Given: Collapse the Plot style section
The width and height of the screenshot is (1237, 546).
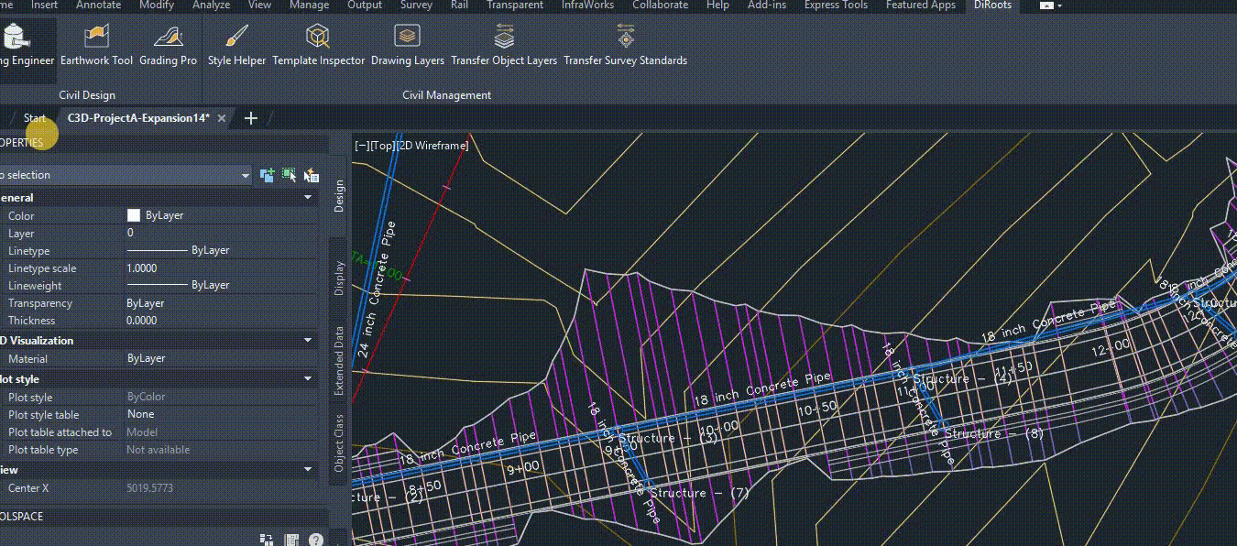Looking at the screenshot, I should [308, 379].
